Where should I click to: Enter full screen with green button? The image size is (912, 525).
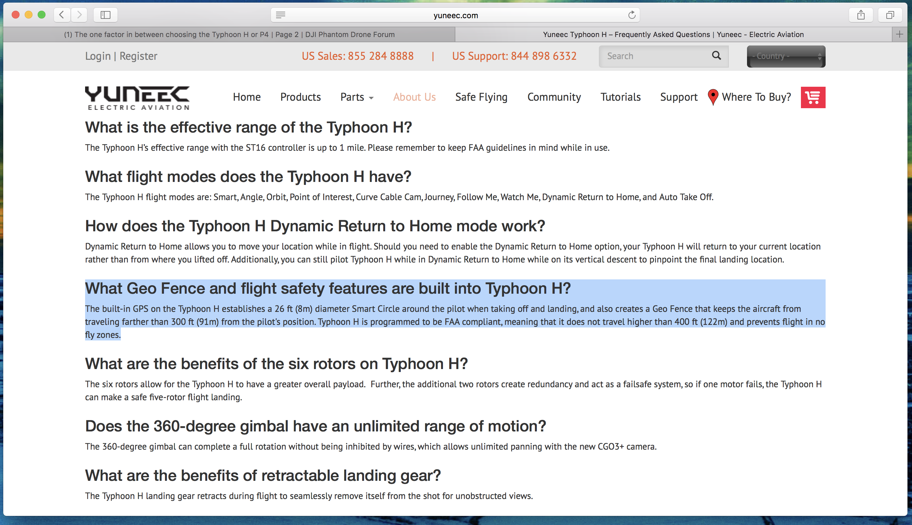[x=42, y=15]
